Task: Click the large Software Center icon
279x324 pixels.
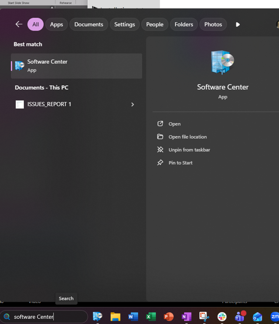Action: [223, 62]
